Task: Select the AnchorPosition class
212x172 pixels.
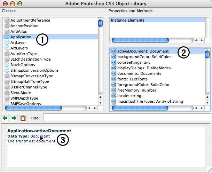Action: tap(24, 26)
